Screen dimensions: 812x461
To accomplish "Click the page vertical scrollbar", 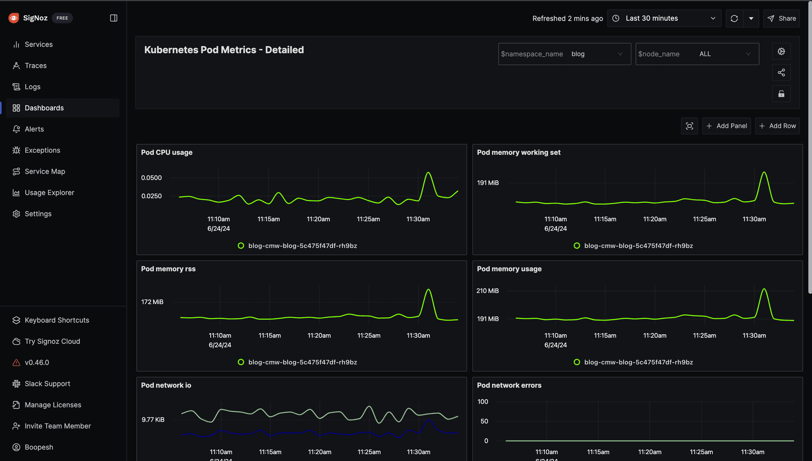I will (x=810, y=148).
